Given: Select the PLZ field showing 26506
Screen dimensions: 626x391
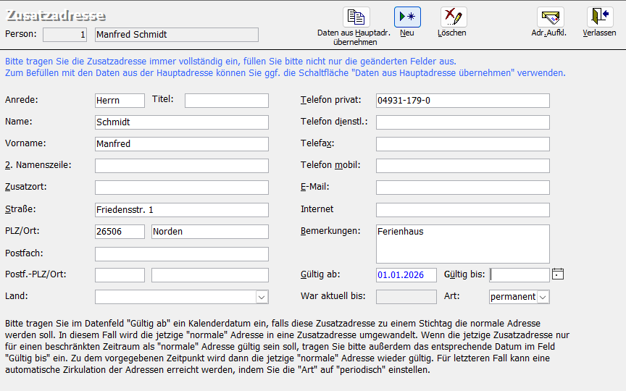Looking at the screenshot, I should 120,232.
